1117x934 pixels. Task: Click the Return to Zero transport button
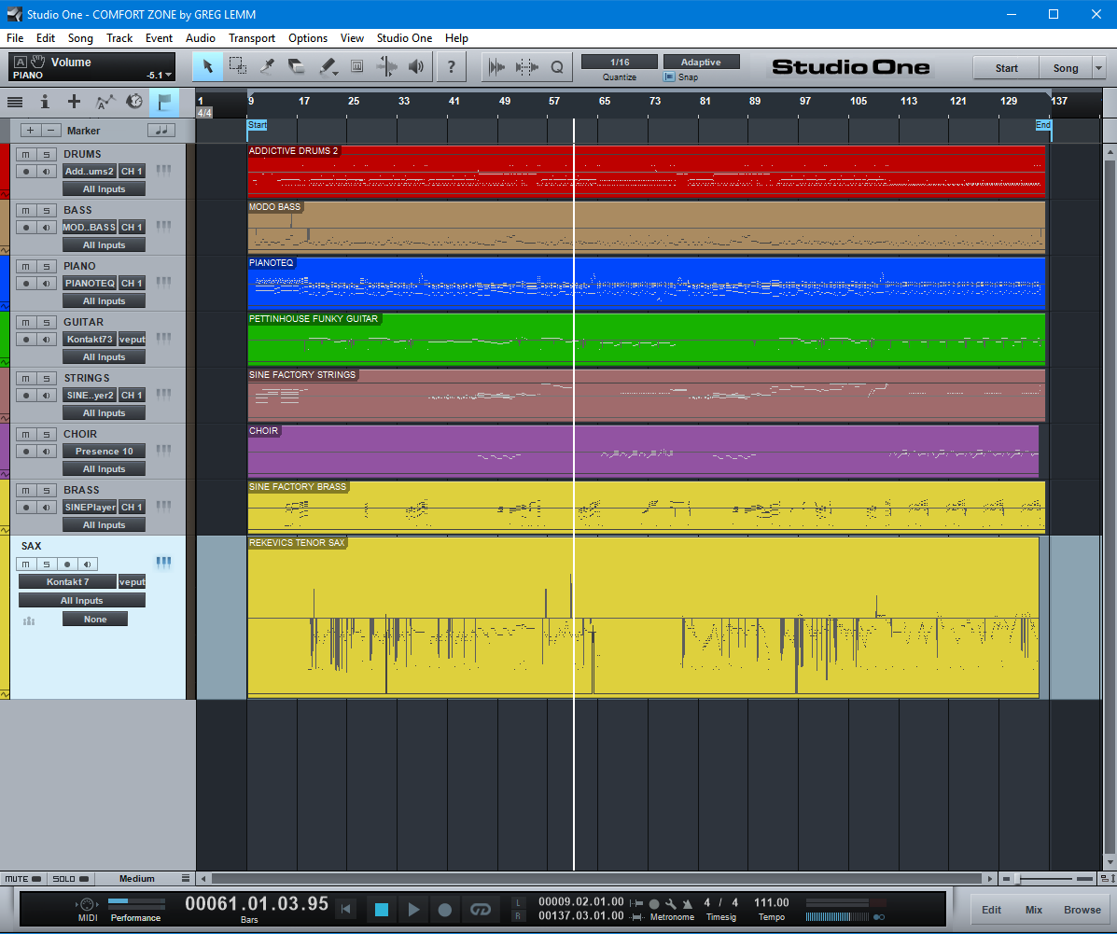346,909
